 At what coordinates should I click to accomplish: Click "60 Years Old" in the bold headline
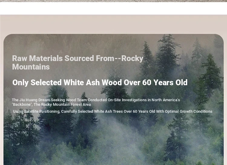tap(165, 82)
